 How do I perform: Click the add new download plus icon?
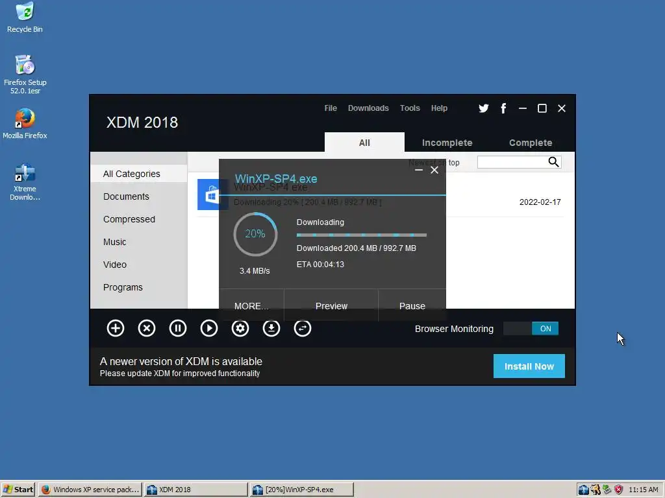[116, 328]
